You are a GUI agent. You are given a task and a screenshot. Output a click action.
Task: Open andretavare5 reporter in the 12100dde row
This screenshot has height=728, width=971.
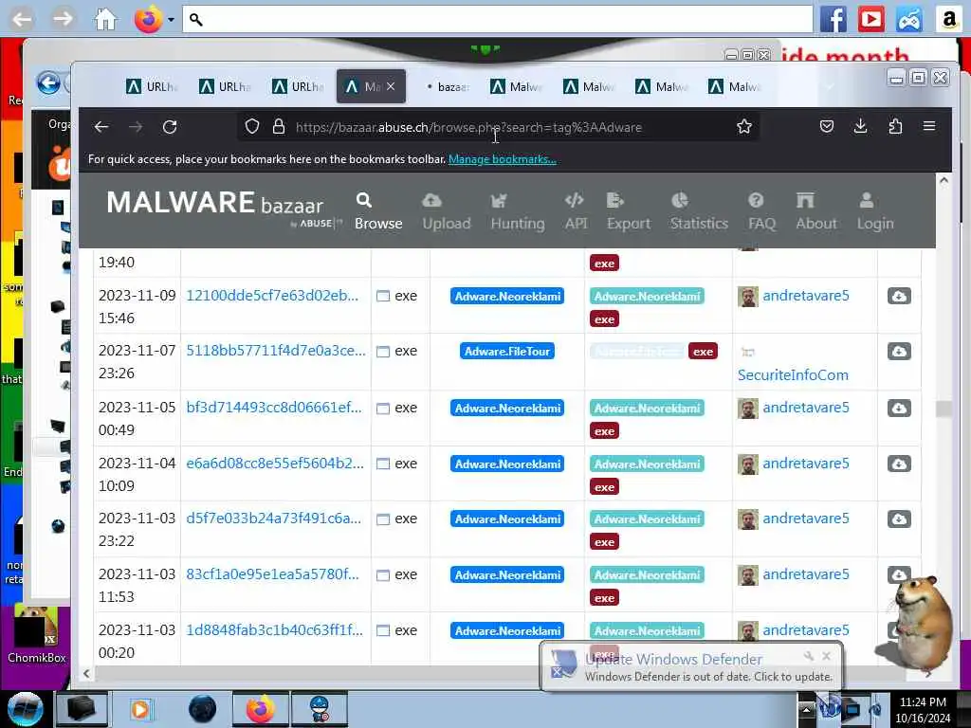[806, 296]
